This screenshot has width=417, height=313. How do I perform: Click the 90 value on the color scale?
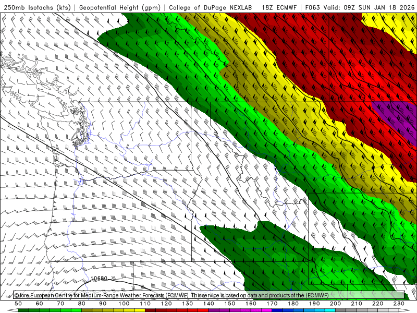pyautogui.click(x=103, y=304)
